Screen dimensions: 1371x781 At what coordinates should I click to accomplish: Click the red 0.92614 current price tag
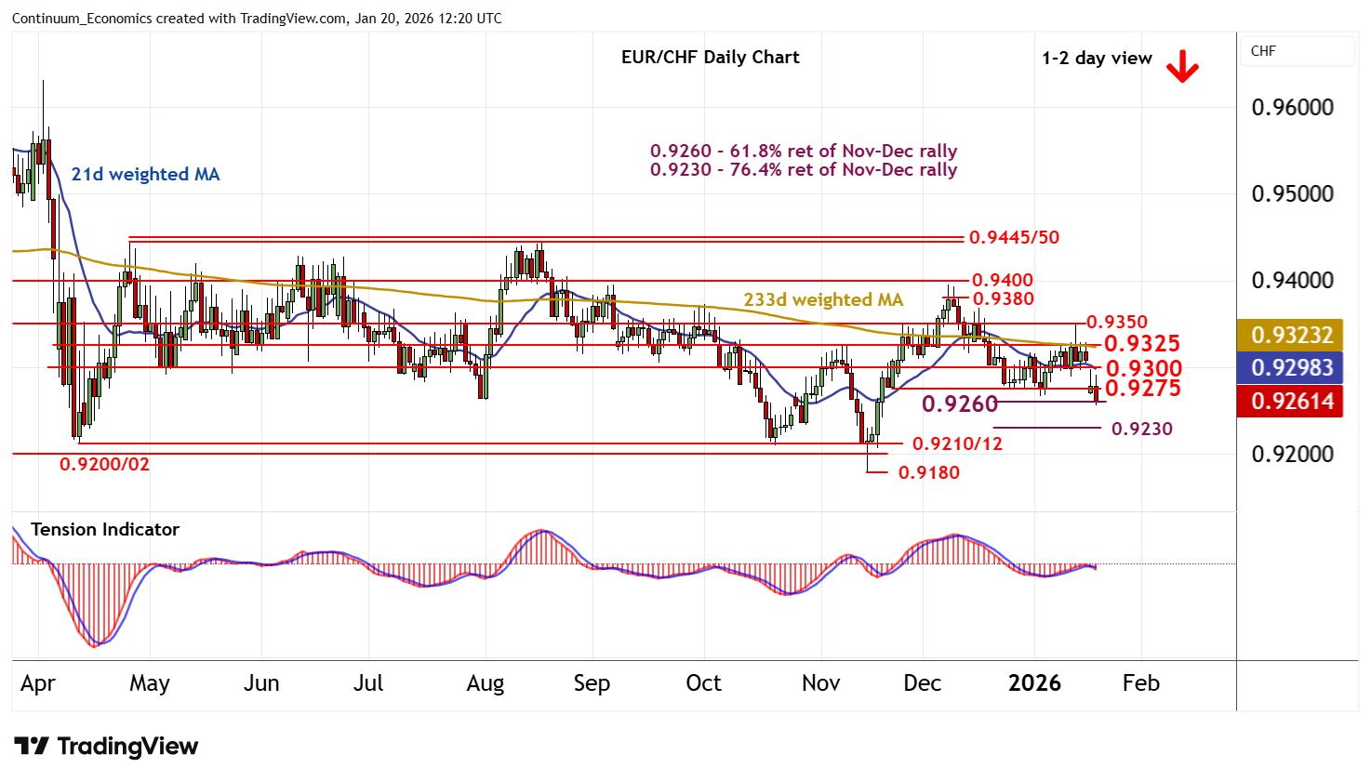(1291, 402)
